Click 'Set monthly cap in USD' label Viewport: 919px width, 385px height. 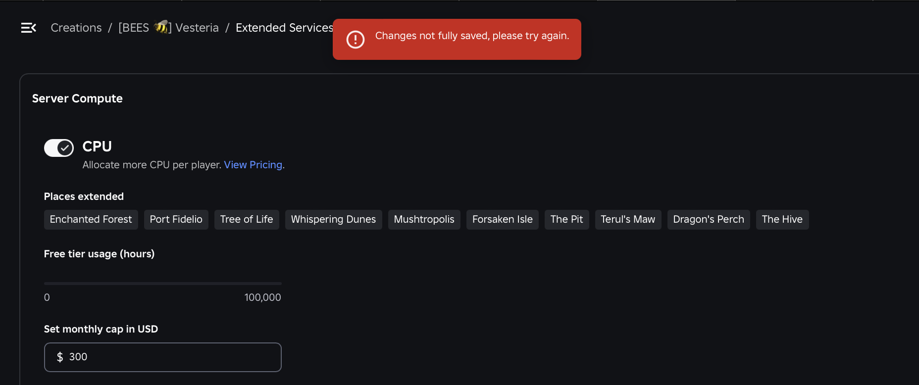(x=101, y=329)
